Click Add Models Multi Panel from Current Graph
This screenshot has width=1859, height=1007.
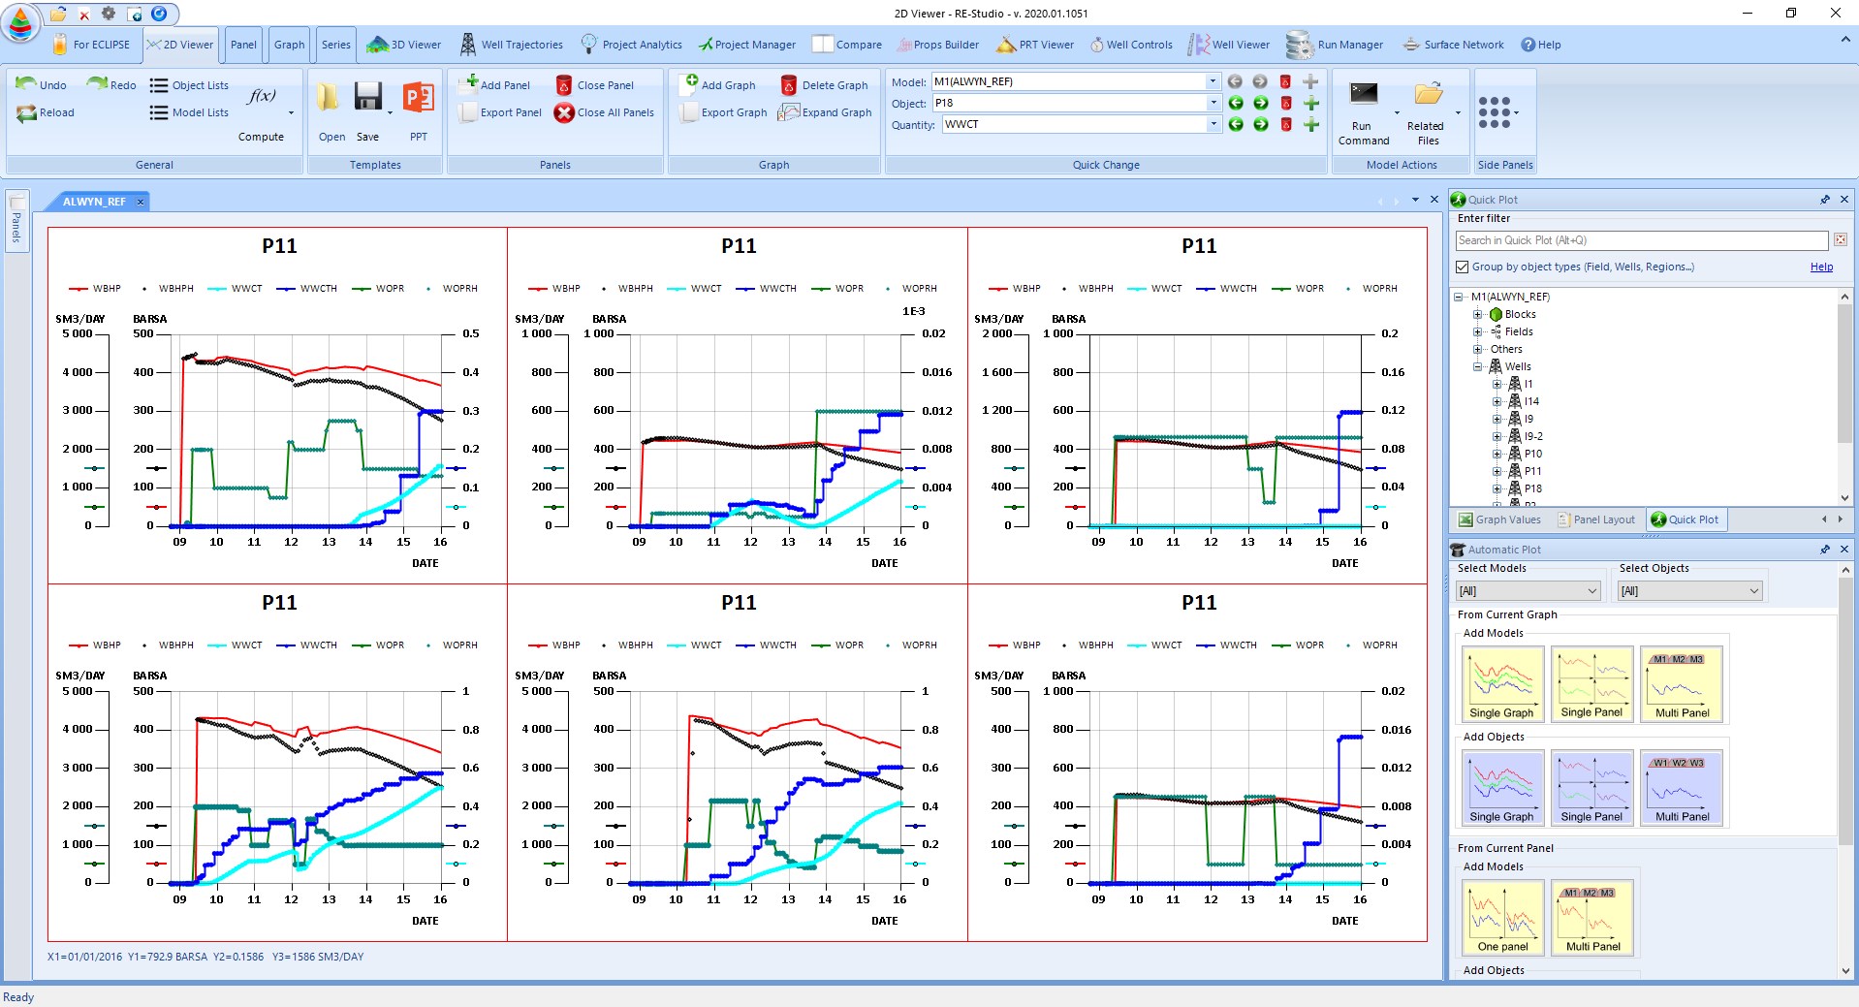coord(1682,684)
